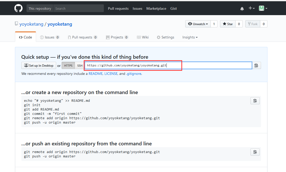Viewport: 286px width, 172px height.
Task: Click in the clone URL text field
Action: [x=168, y=66]
